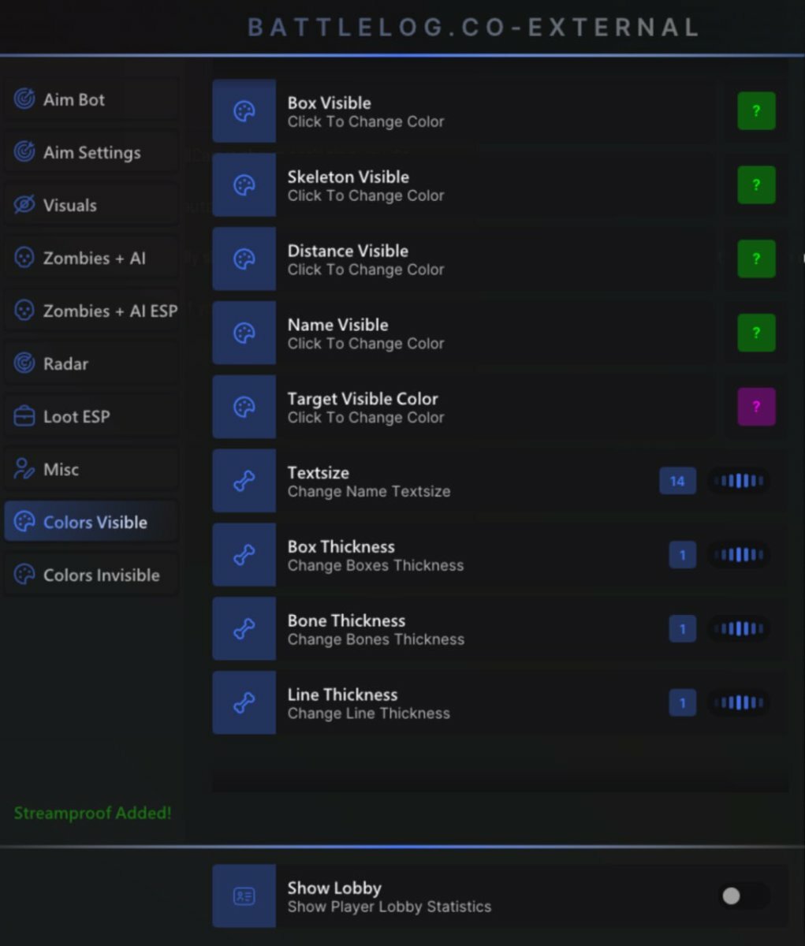The width and height of the screenshot is (805, 946).
Task: Click the palette icon next to Skeleton Visible
Action: click(244, 185)
